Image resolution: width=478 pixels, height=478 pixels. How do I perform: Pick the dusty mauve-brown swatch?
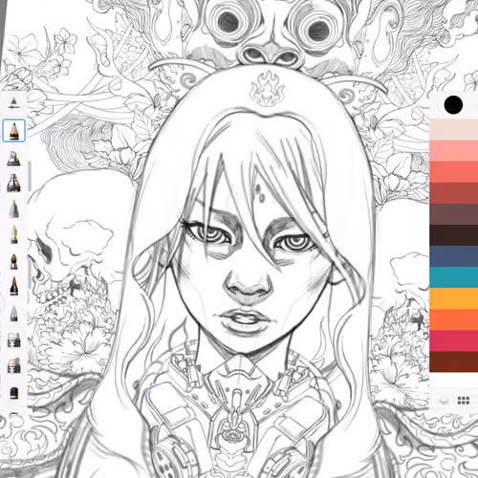[x=454, y=214]
